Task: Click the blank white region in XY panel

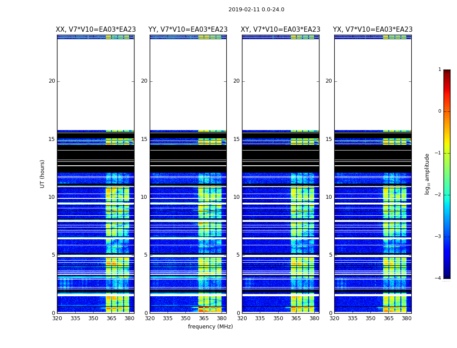Action: pyautogui.click(x=280, y=84)
